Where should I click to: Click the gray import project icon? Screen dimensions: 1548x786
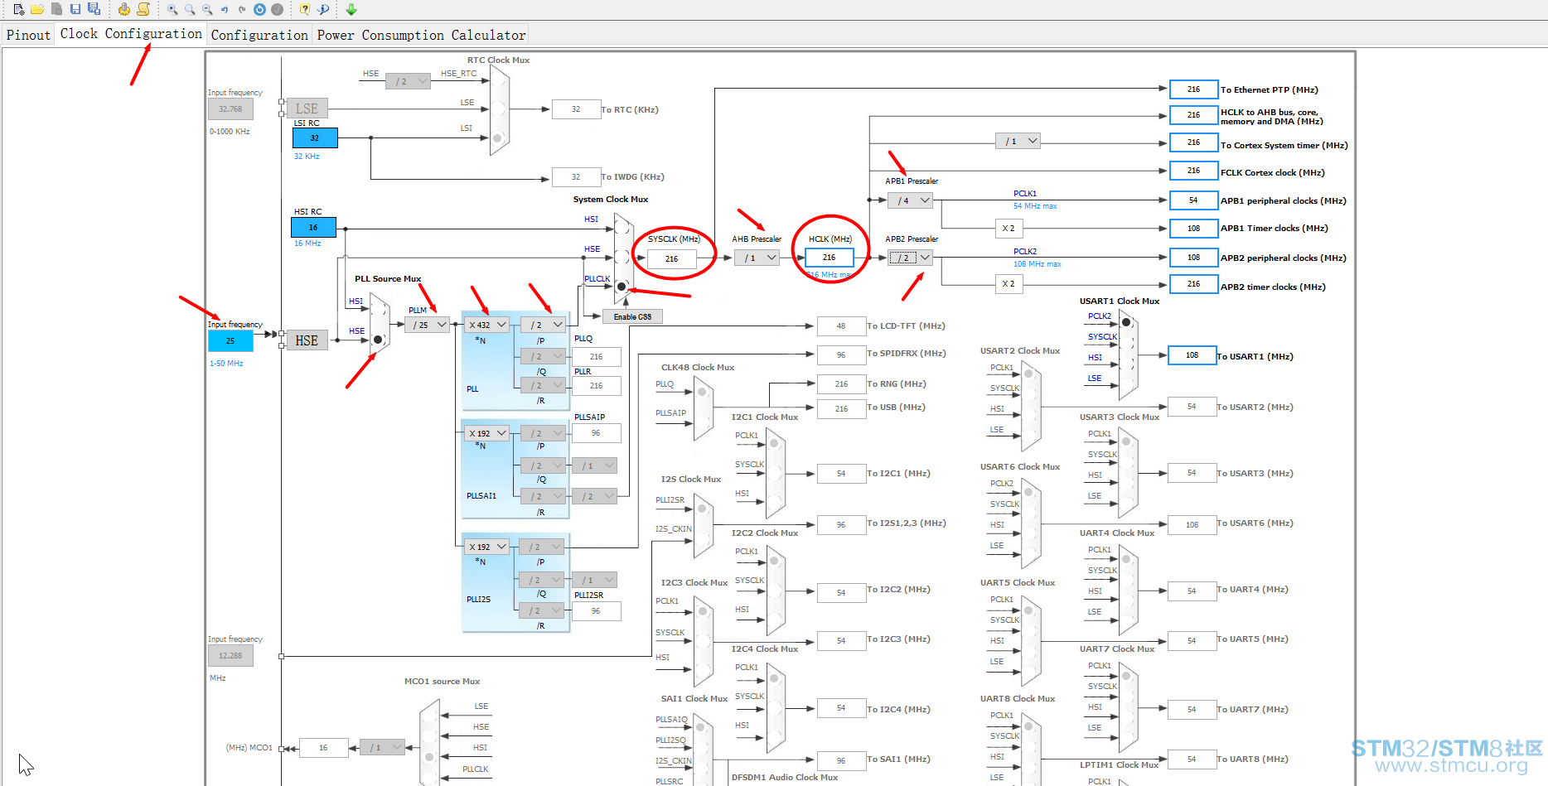pos(56,9)
